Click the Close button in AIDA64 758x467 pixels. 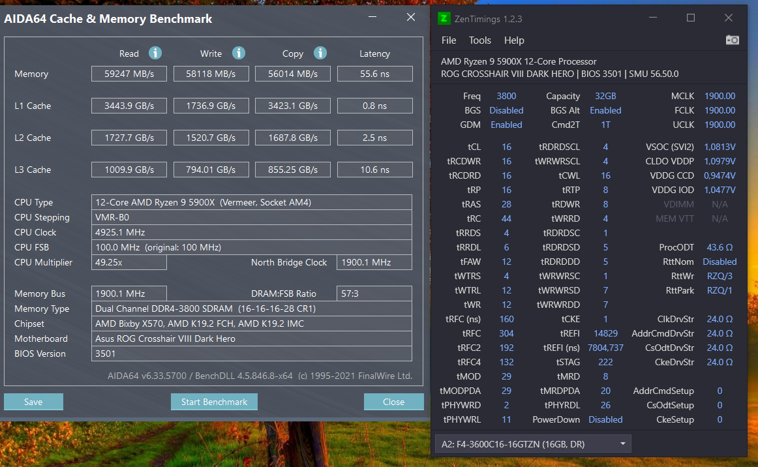393,402
